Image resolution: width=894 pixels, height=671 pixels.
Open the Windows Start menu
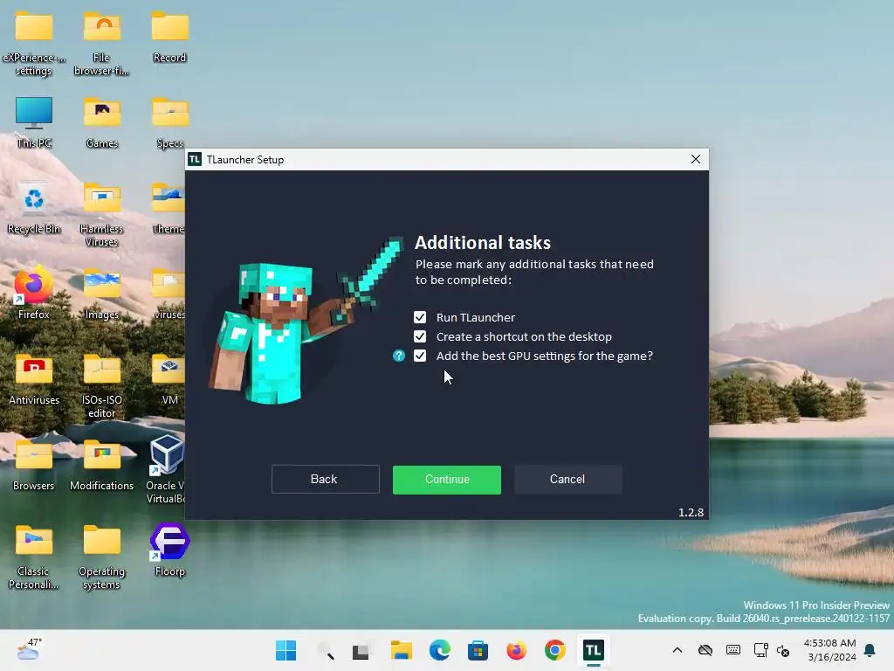click(x=285, y=650)
